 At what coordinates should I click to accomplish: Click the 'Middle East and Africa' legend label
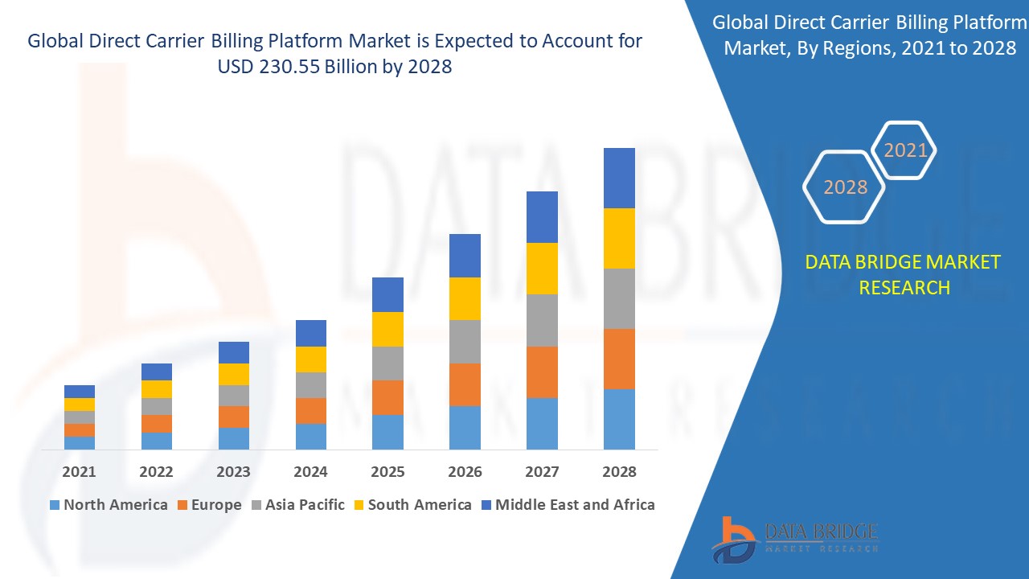coord(575,505)
